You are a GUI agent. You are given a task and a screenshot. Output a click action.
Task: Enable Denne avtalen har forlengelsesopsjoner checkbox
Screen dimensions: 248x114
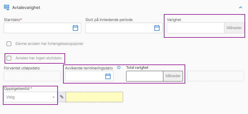(9, 44)
